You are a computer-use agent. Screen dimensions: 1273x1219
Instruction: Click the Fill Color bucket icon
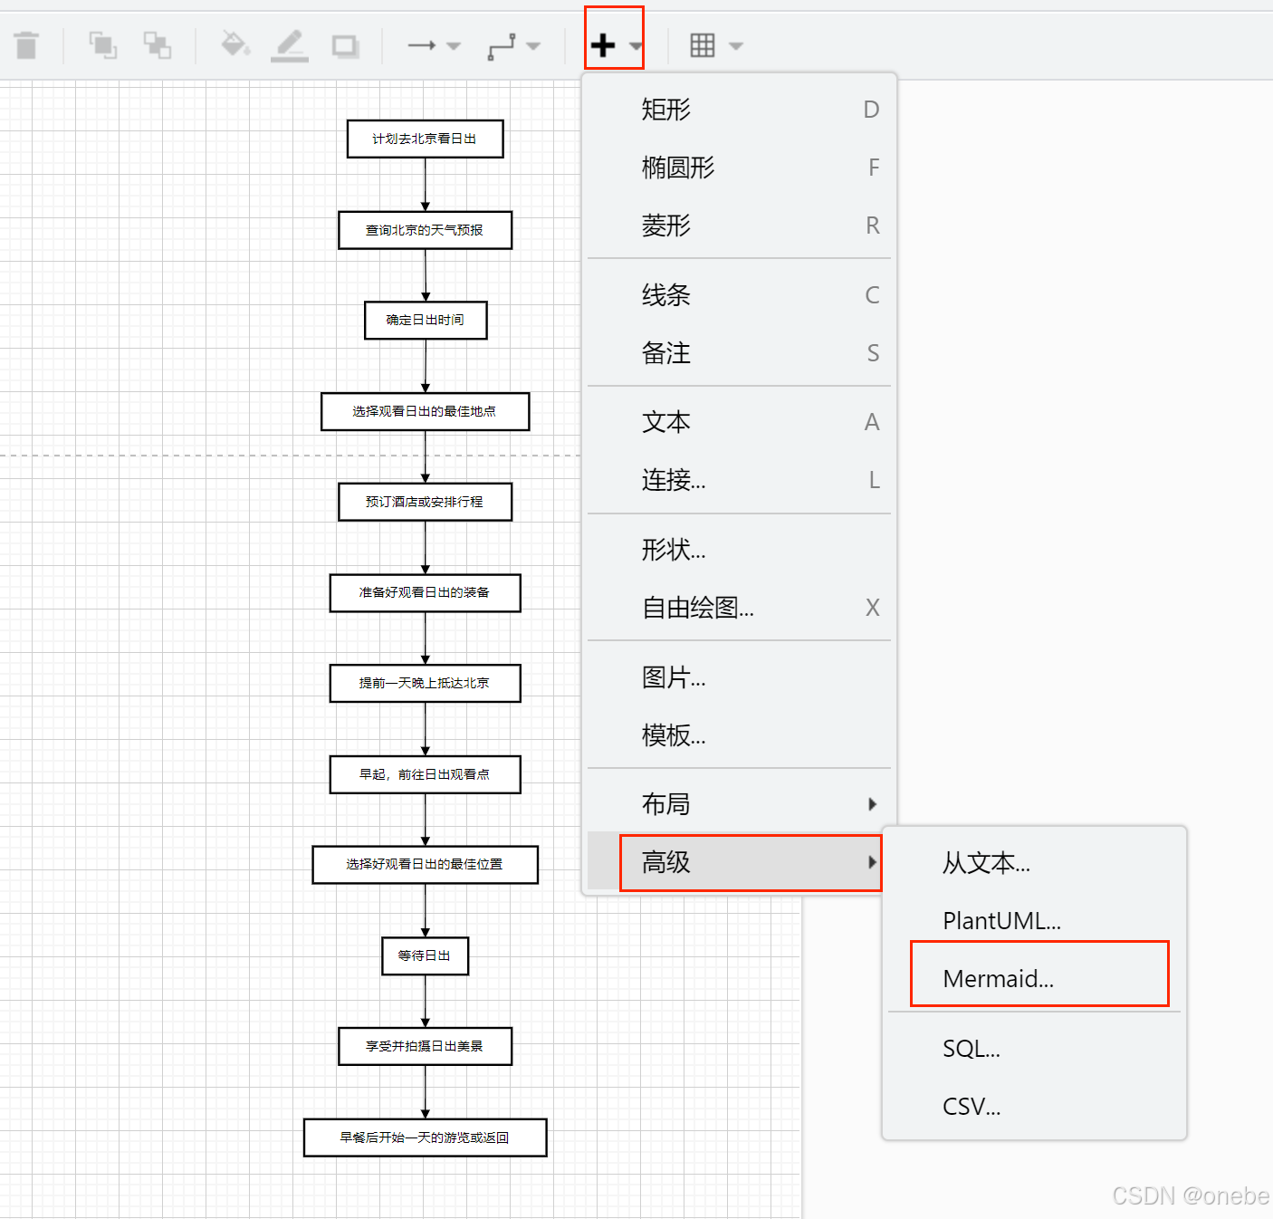235,43
